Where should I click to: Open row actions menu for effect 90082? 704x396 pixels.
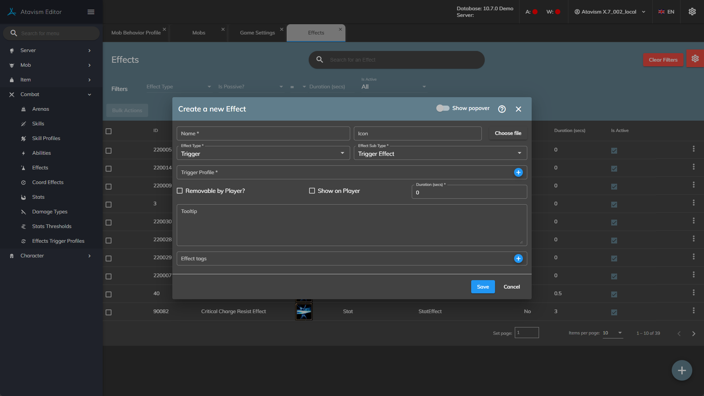pos(693,311)
